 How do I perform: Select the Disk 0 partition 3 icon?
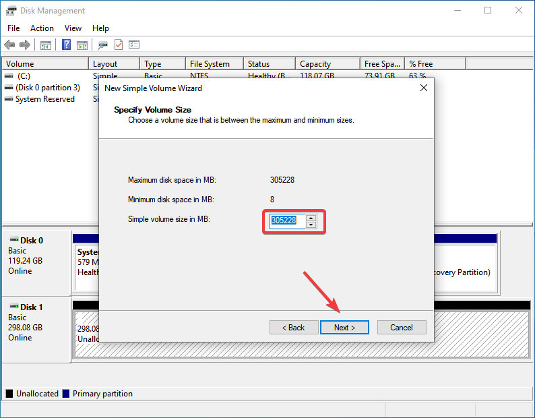9,88
